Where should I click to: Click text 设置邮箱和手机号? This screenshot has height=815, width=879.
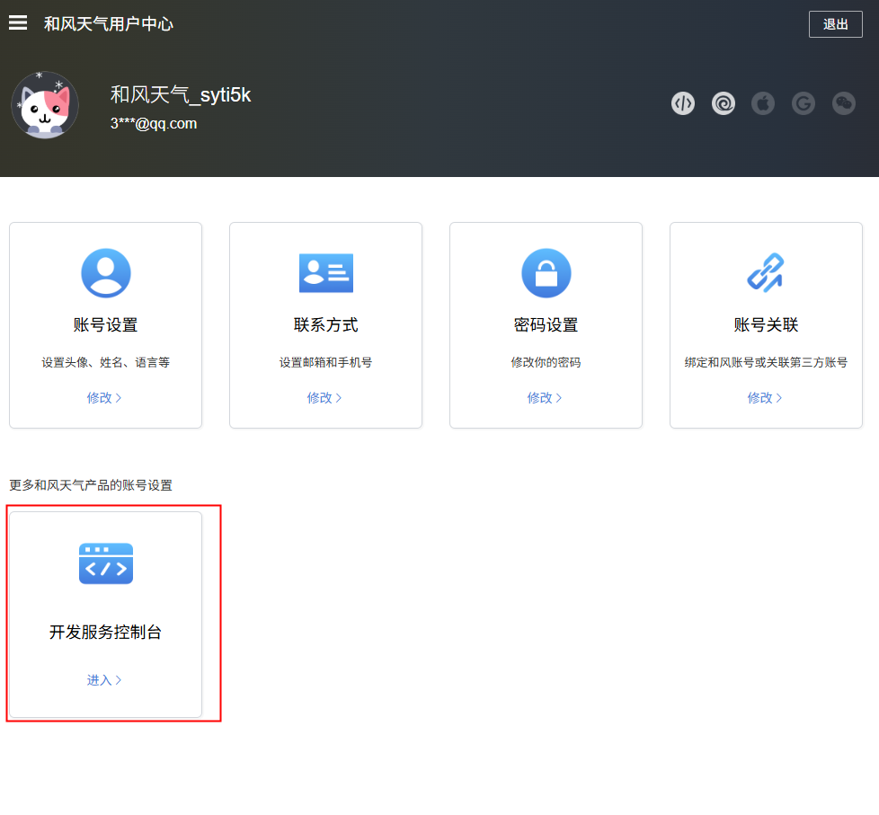tap(325, 362)
